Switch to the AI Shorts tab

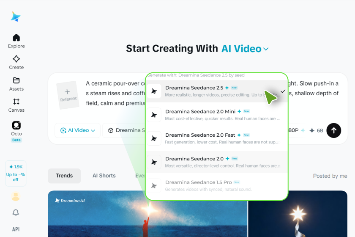tap(104, 176)
